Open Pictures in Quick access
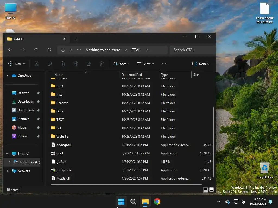This screenshot has height=208, width=278. (23, 119)
